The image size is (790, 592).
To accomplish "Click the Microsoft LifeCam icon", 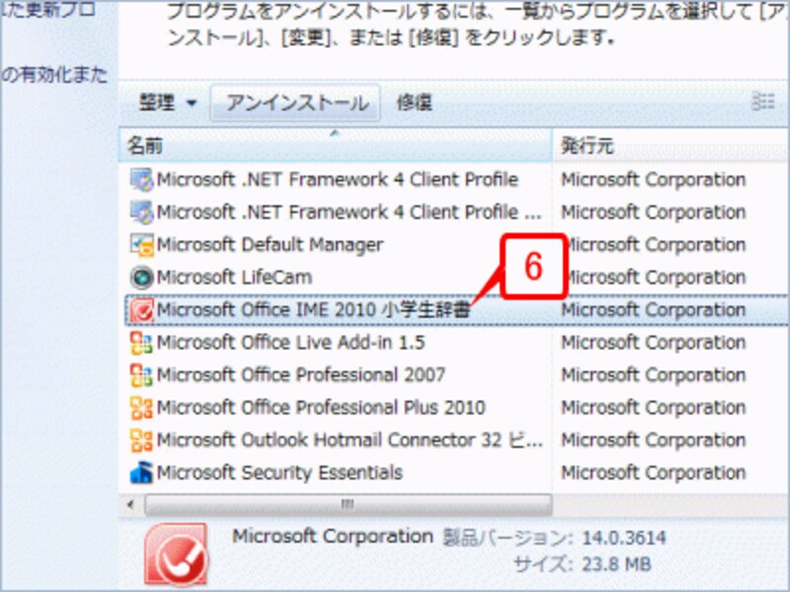I will (141, 277).
